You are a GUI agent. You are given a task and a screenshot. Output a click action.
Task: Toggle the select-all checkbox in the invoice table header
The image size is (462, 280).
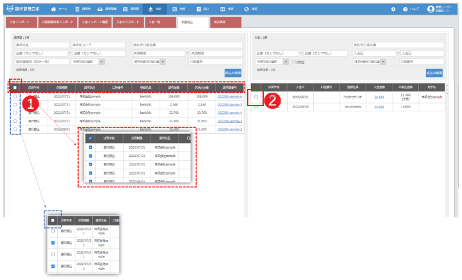coord(15,87)
